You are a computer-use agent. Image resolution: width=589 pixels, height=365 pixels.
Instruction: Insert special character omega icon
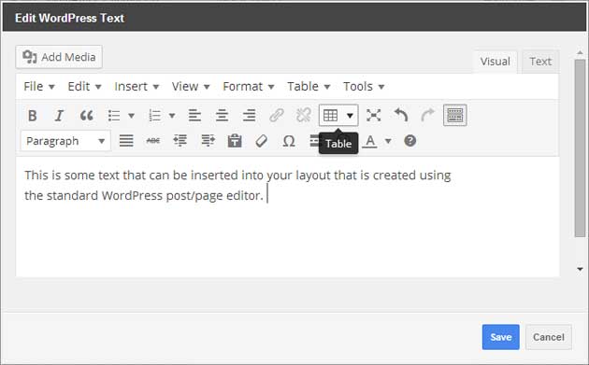tap(289, 141)
